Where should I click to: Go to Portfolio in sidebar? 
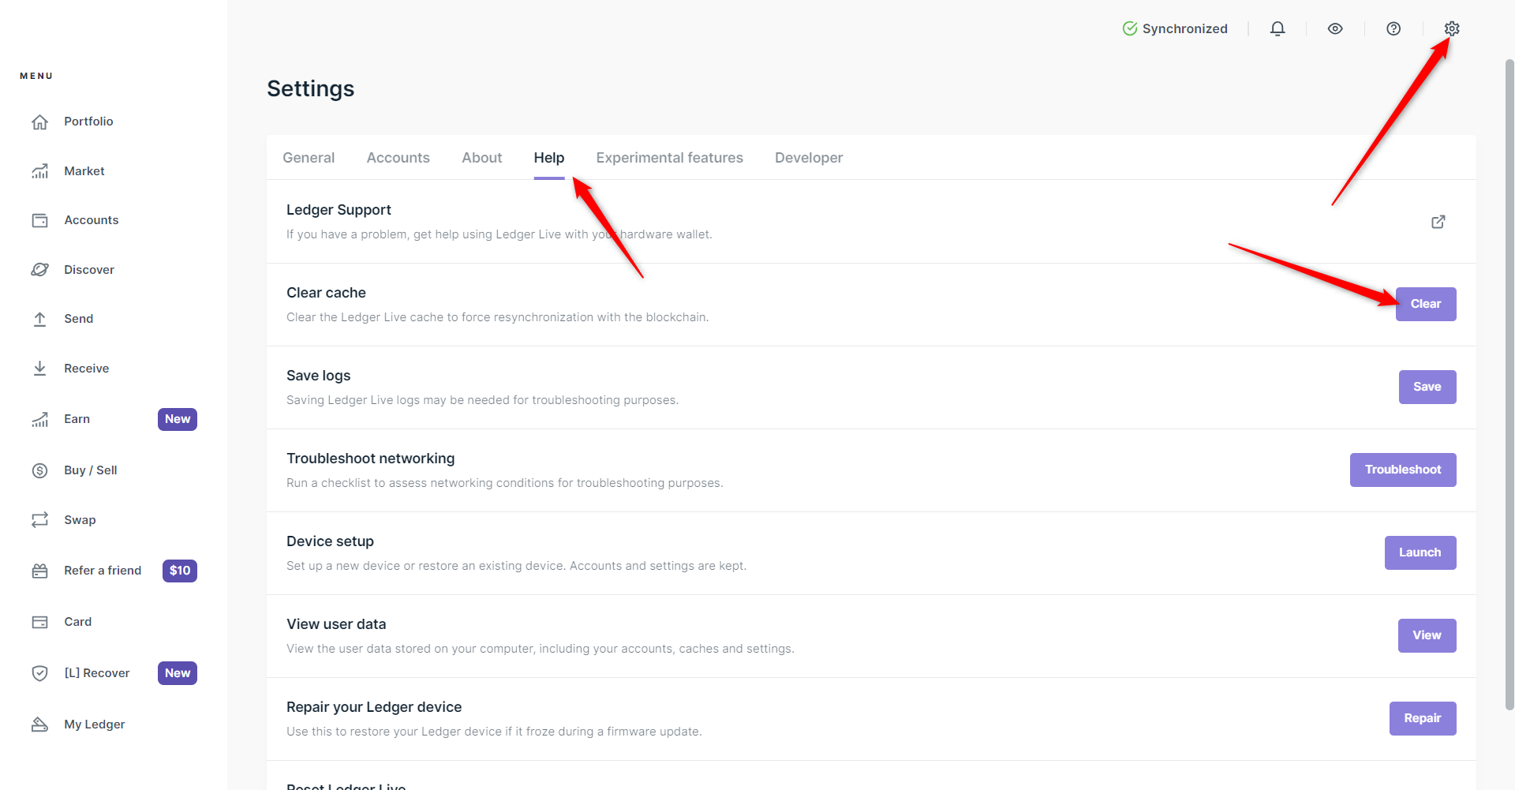88,122
